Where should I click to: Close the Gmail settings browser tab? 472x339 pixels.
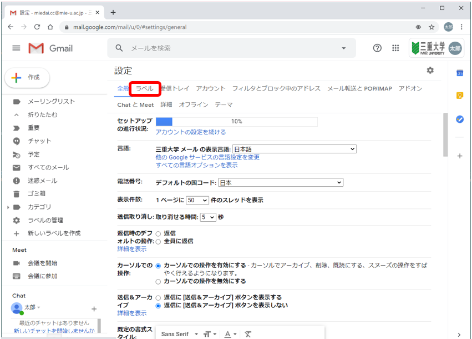(x=97, y=12)
